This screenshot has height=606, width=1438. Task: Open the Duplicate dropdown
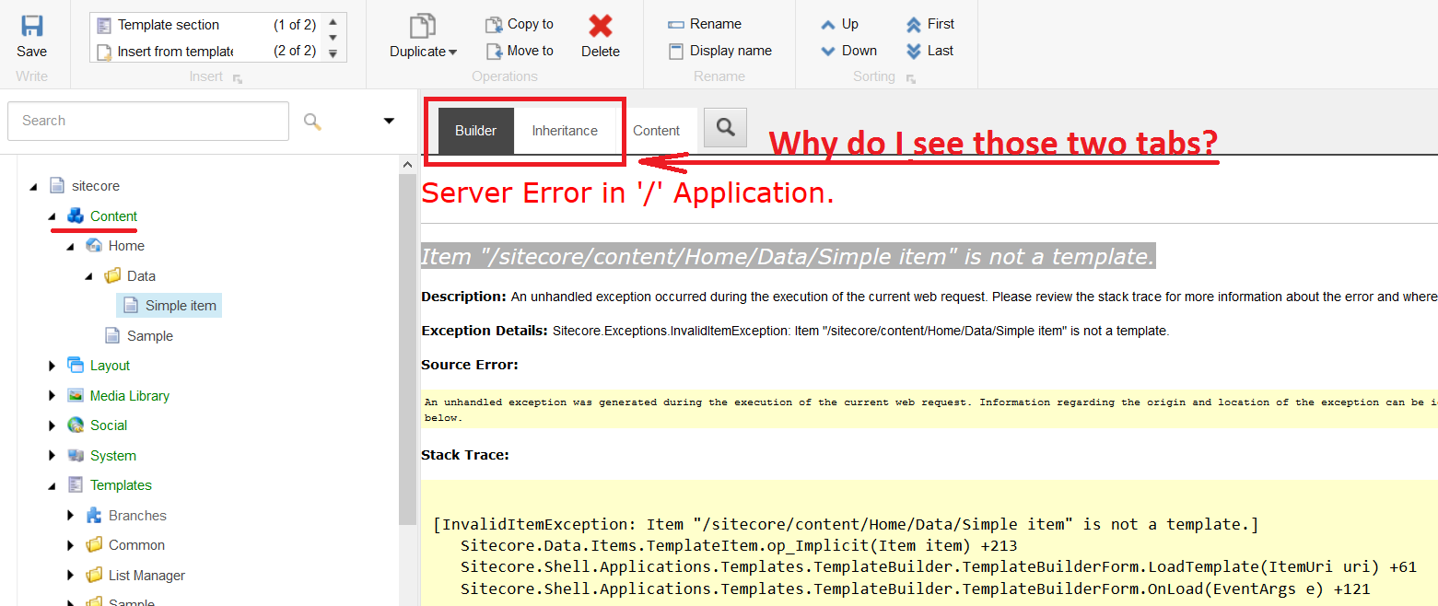pyautogui.click(x=423, y=52)
